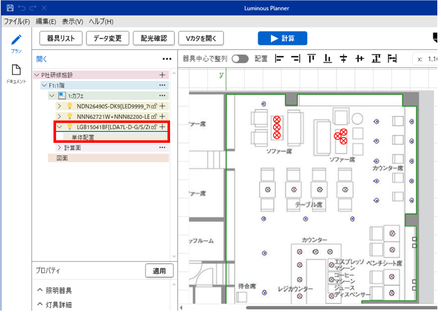Toggle lock icon on LGB15041BF fixture

click(x=154, y=127)
